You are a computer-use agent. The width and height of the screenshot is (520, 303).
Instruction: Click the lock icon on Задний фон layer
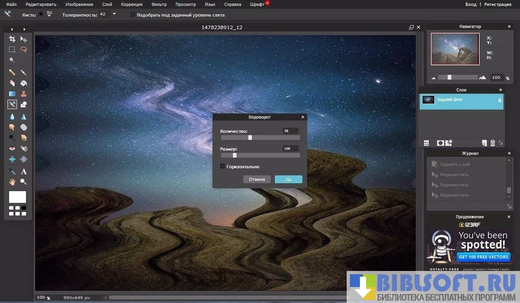click(x=499, y=101)
